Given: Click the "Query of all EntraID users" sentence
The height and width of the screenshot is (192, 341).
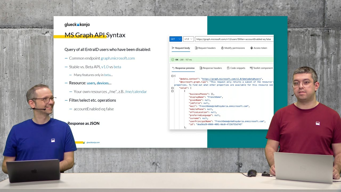Looking at the screenshot, I should (108, 50).
